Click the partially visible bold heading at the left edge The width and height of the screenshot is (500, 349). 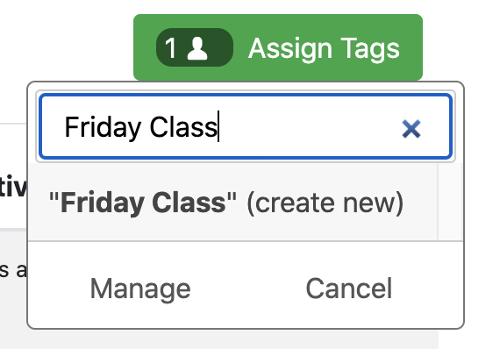point(13,186)
